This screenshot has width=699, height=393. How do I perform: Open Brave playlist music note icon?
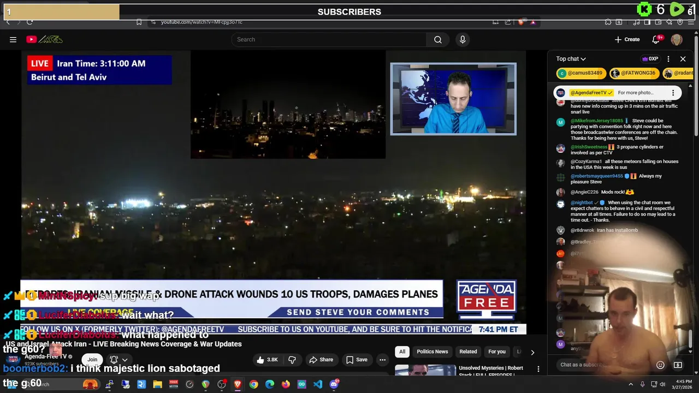[x=636, y=22]
